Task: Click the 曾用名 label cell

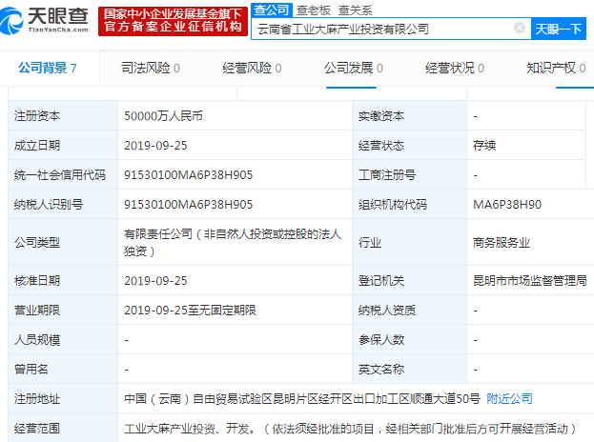Action: point(63,369)
